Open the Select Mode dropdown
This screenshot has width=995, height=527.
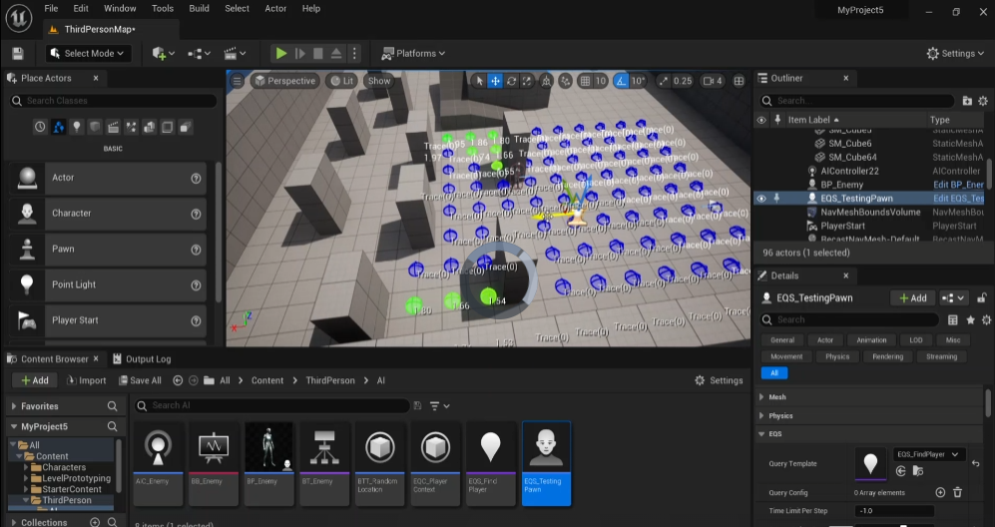tap(88, 53)
